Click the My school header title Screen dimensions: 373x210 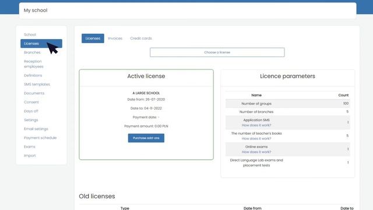click(x=36, y=10)
